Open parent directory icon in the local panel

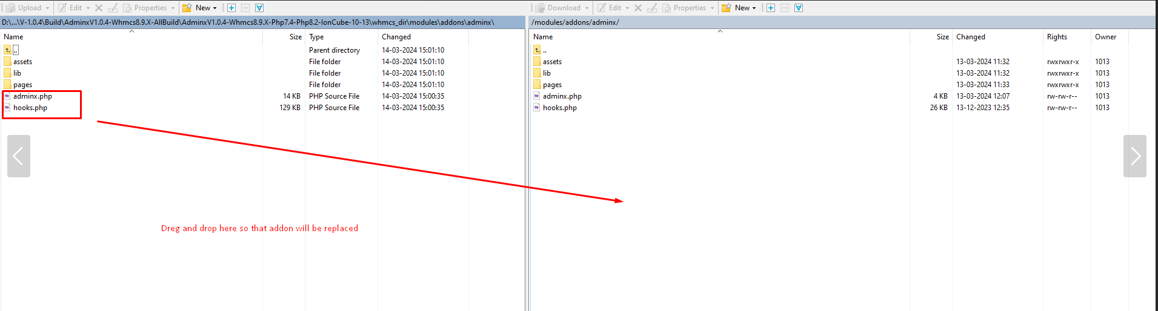(x=8, y=50)
